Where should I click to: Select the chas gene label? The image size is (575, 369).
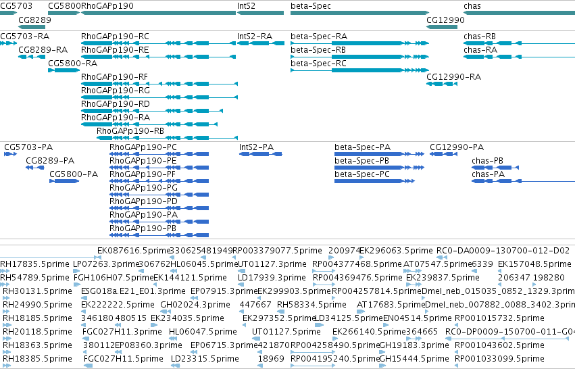coord(472,6)
